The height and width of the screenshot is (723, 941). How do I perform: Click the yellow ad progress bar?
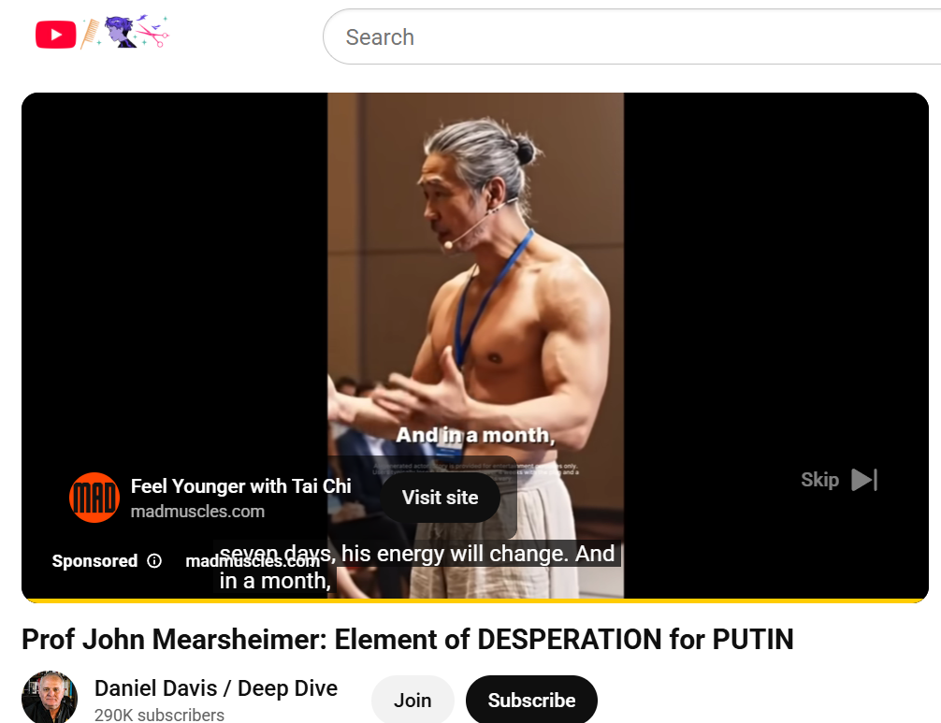(474, 600)
